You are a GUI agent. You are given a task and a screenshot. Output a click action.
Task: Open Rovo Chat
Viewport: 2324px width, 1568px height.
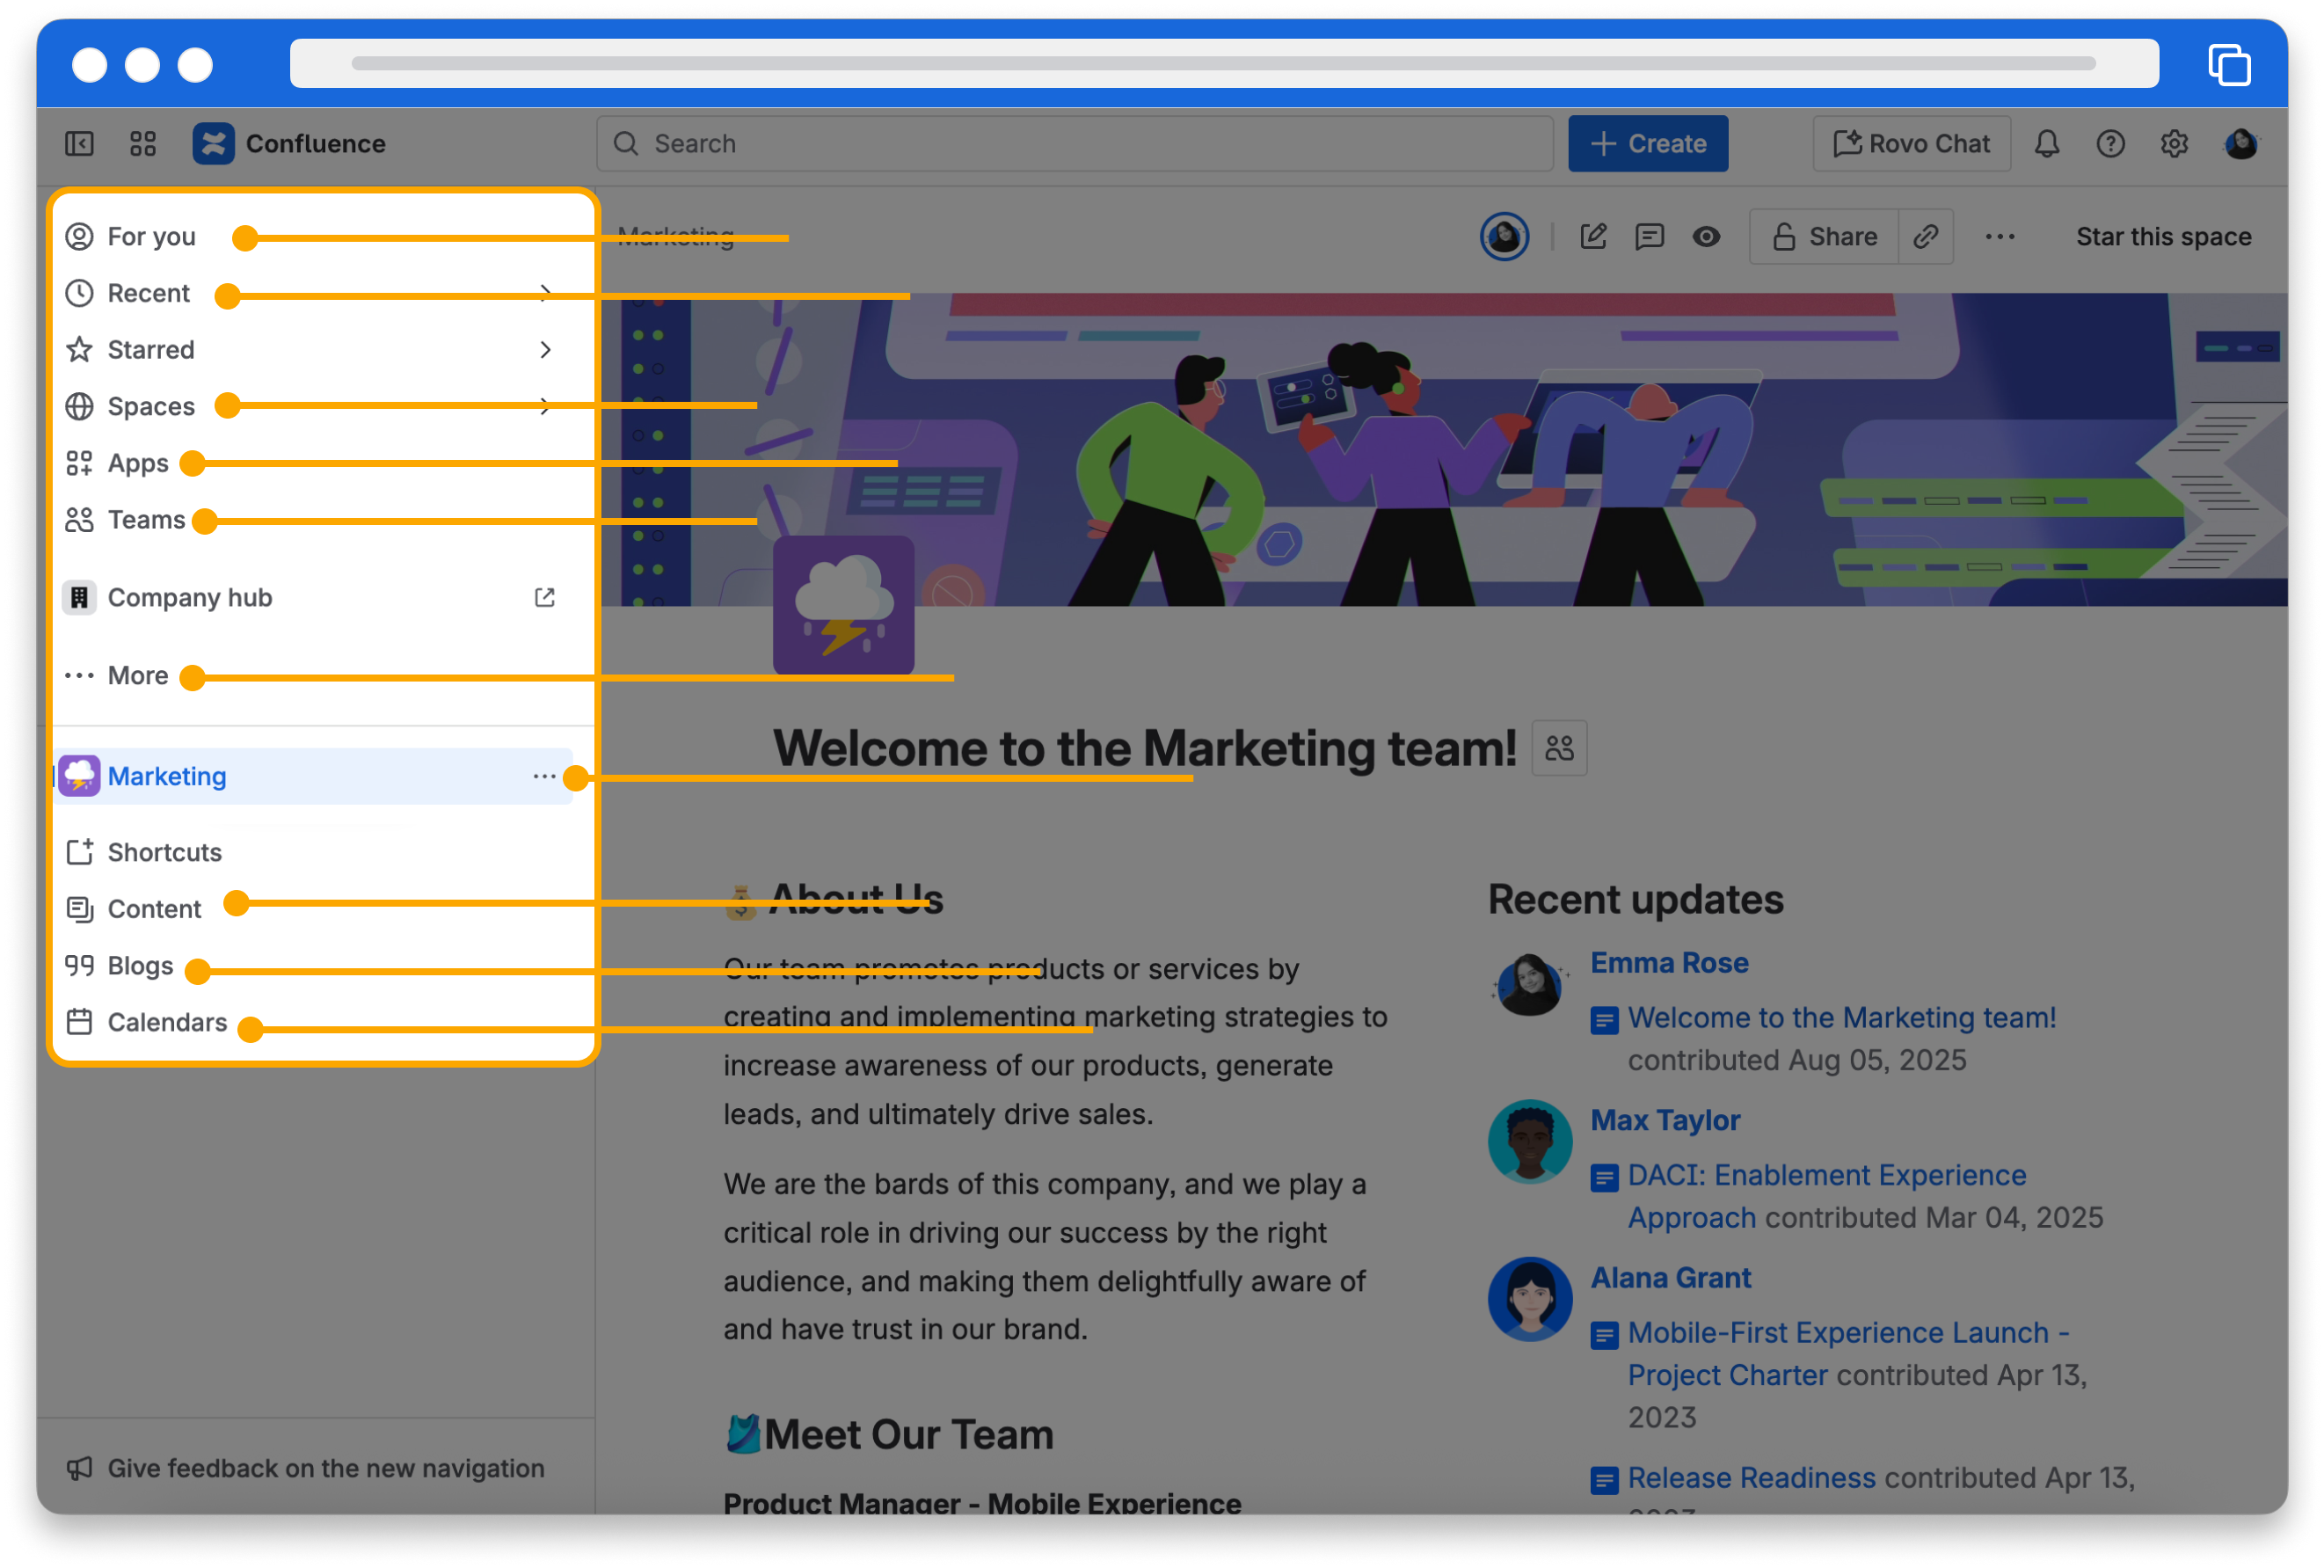point(1912,144)
